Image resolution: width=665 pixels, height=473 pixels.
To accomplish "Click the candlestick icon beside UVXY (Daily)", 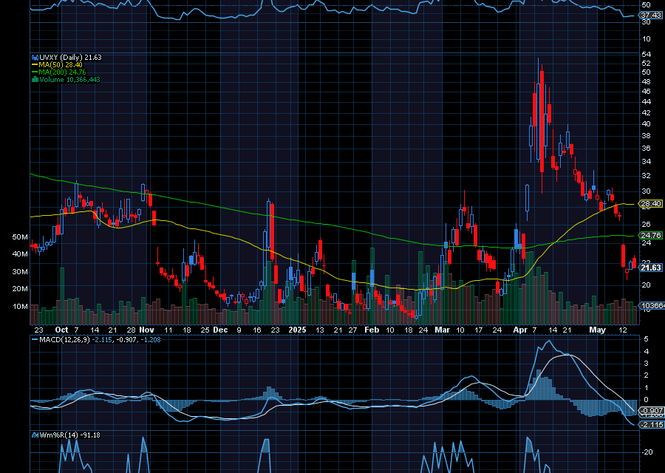I will (x=33, y=58).
